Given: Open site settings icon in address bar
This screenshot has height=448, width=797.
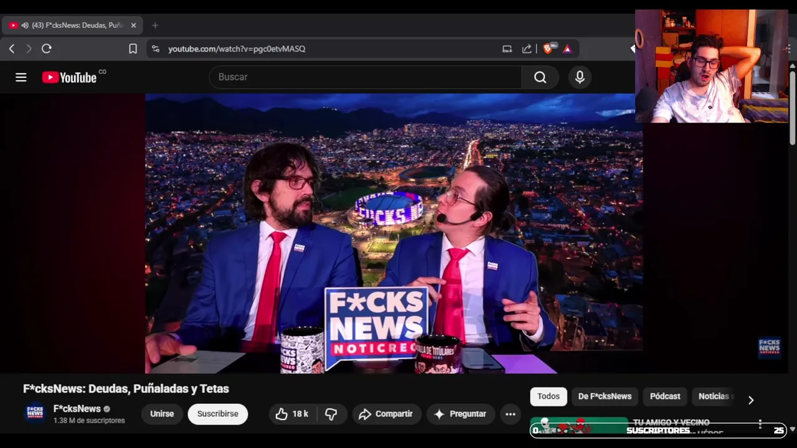Looking at the screenshot, I should tap(156, 49).
